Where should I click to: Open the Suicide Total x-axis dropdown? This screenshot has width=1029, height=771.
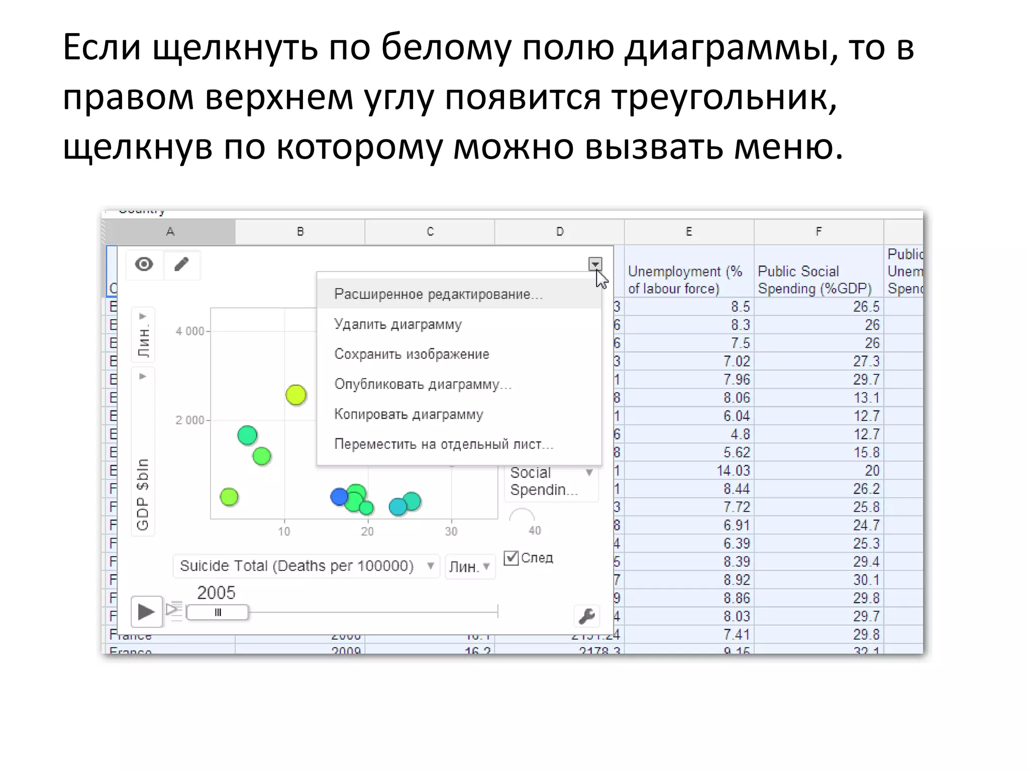(x=306, y=566)
